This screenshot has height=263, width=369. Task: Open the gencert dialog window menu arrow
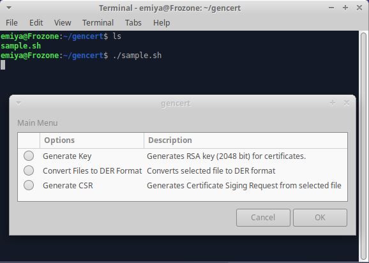point(19,103)
